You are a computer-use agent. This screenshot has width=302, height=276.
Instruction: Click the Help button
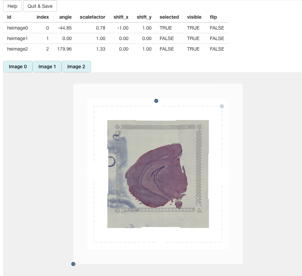click(12, 6)
